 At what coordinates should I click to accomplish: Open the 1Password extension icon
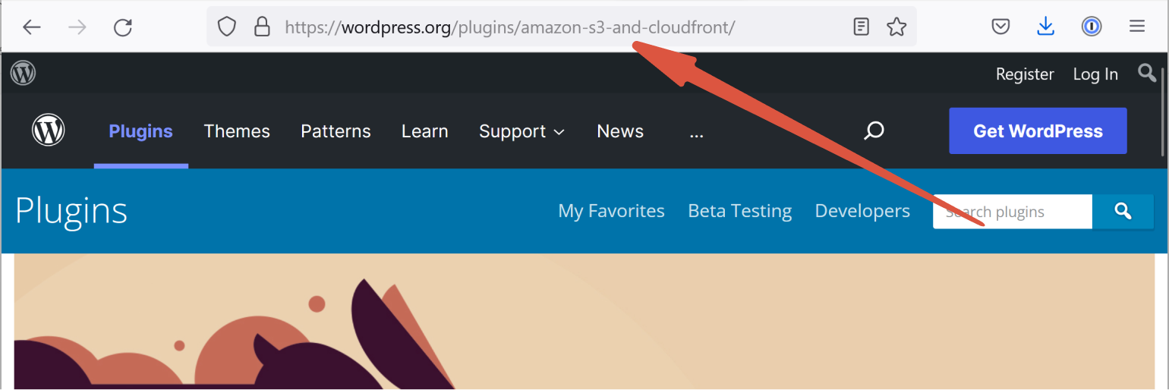[1092, 27]
